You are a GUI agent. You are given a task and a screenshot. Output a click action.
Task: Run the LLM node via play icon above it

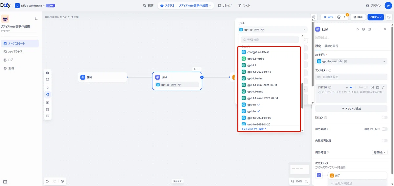[195, 69]
